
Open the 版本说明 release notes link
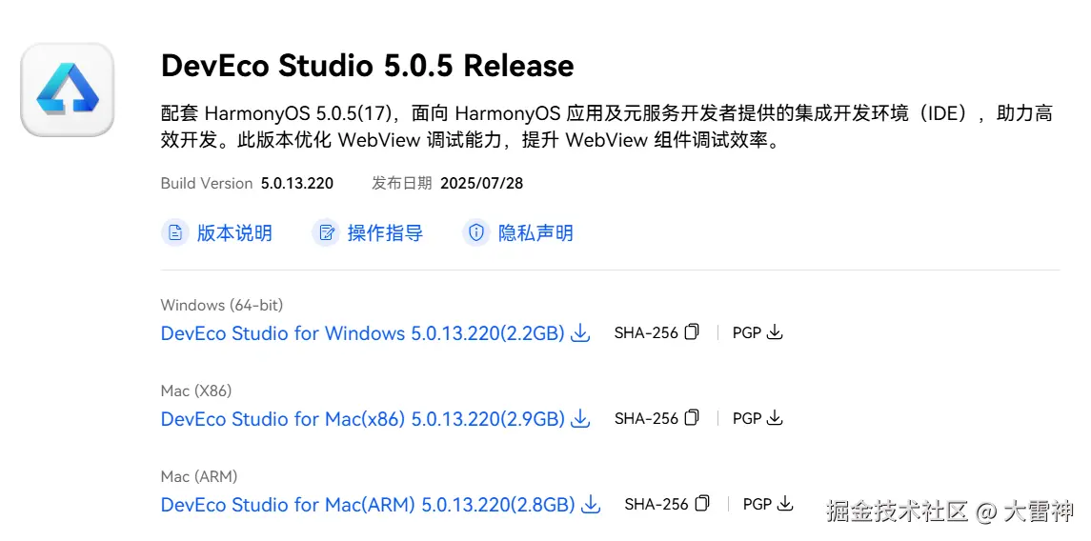tap(233, 233)
